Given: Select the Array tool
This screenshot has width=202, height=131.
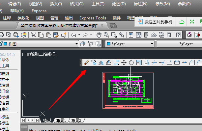Looking at the screenshot, I should click(116, 63).
